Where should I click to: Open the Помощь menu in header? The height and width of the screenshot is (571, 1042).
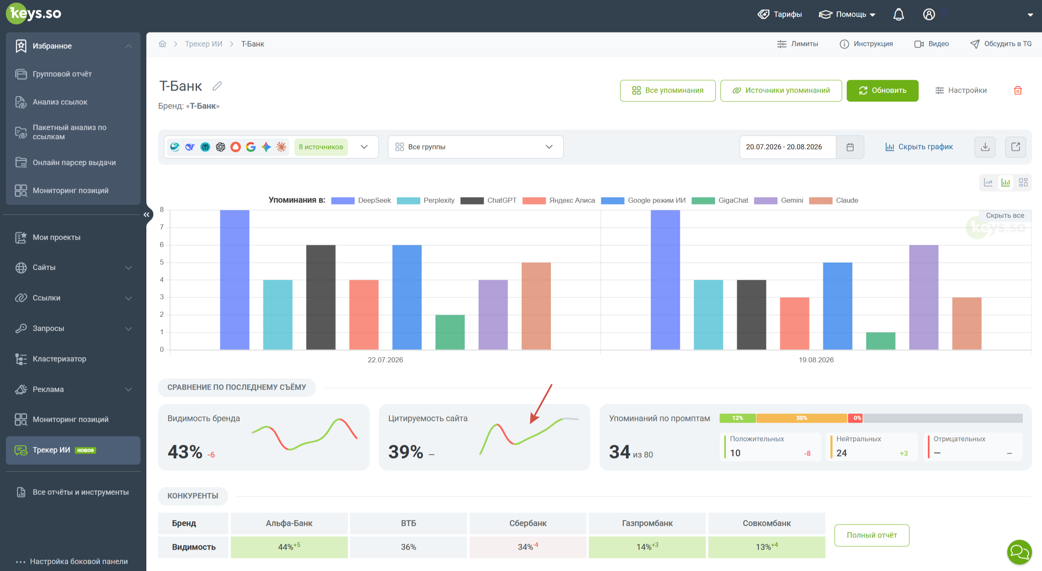[847, 14]
